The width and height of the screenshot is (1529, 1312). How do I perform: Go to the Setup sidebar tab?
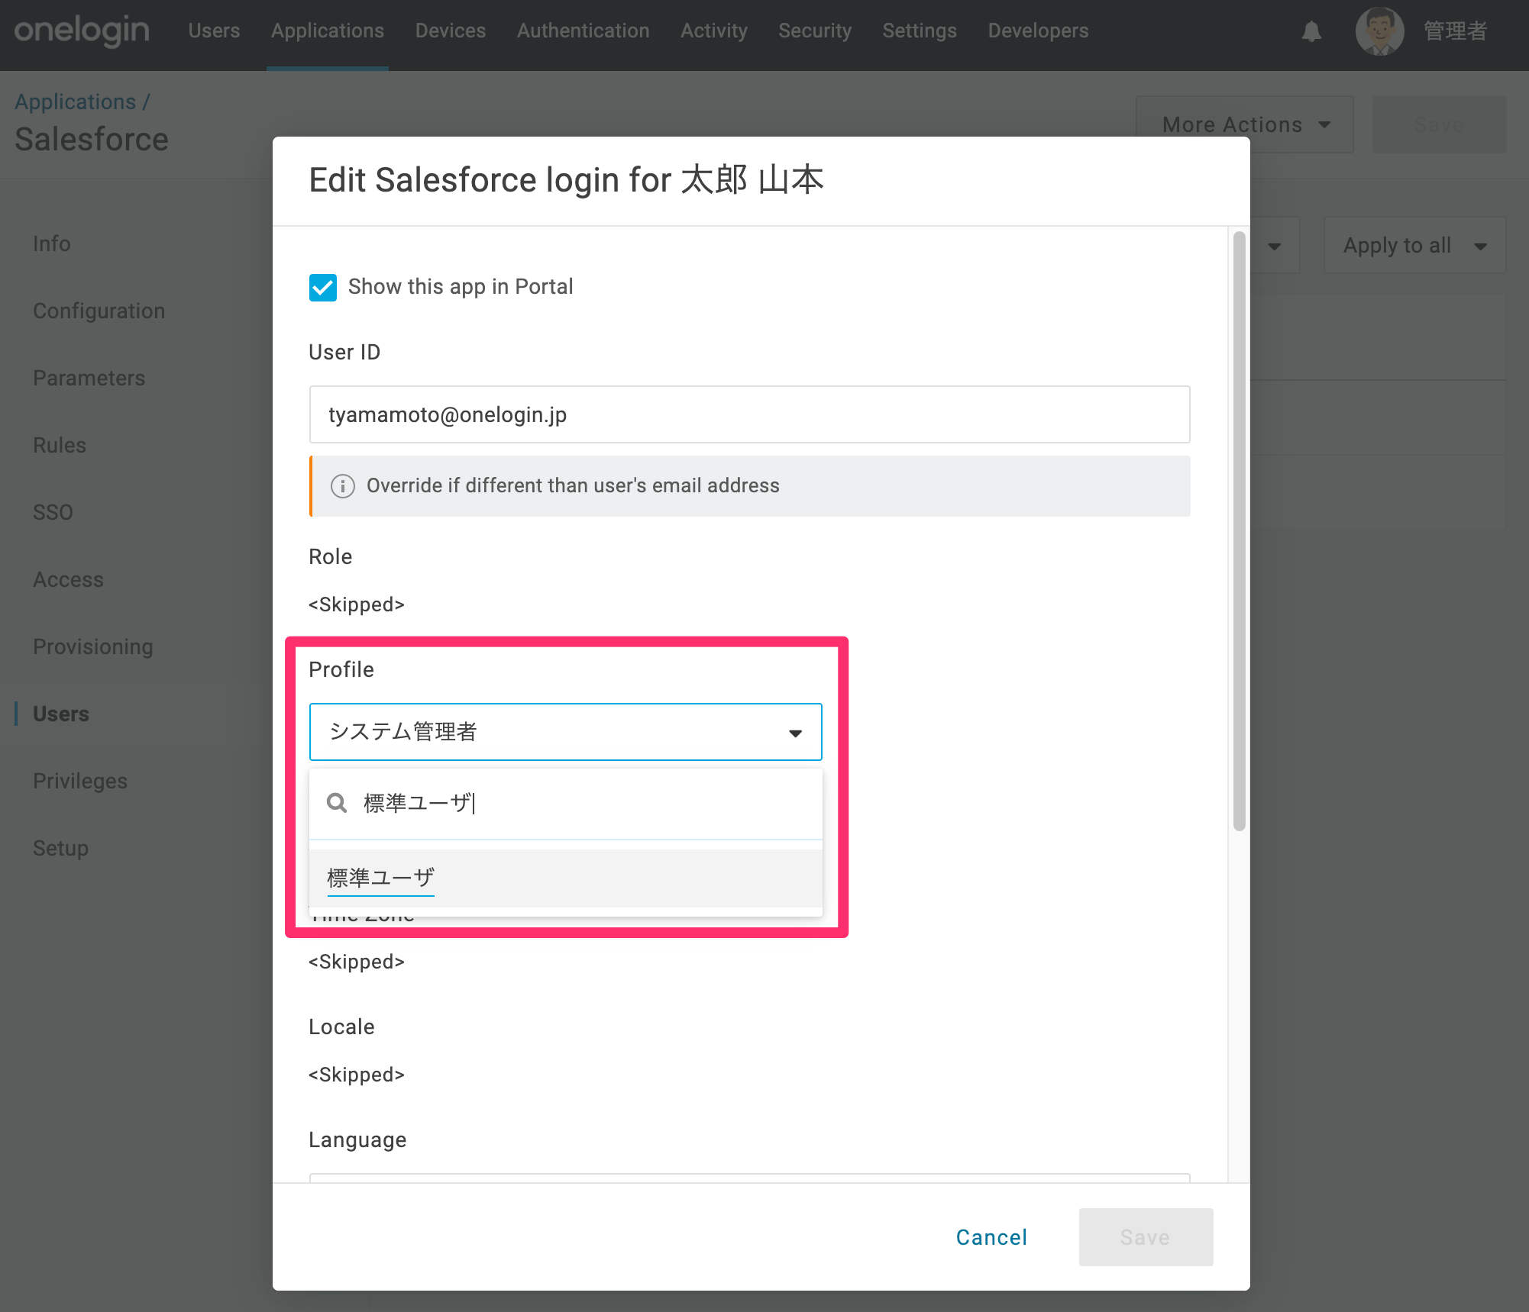click(x=60, y=848)
